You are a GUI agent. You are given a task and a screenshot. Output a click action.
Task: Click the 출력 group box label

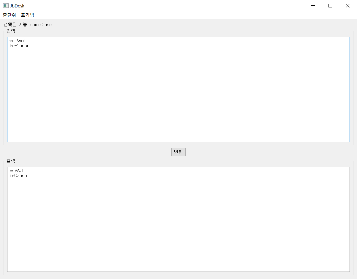(11, 161)
